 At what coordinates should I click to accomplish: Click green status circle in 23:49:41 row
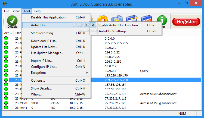point(6,107)
